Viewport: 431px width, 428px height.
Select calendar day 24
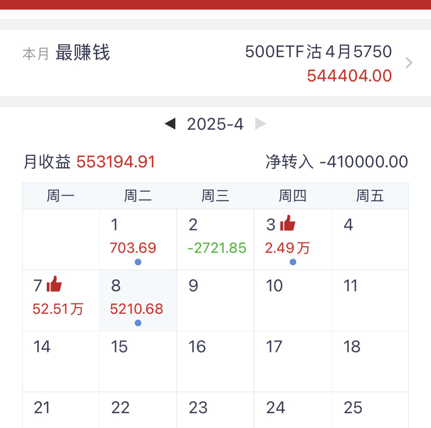293,410
